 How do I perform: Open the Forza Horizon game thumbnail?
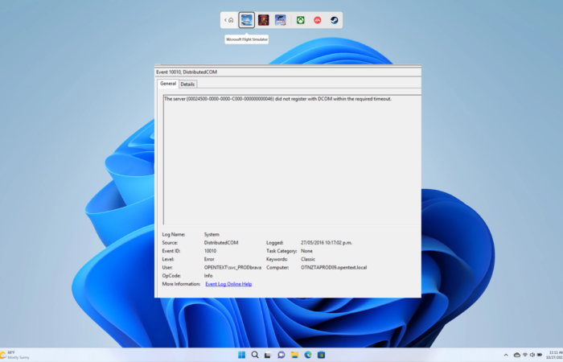click(x=281, y=20)
